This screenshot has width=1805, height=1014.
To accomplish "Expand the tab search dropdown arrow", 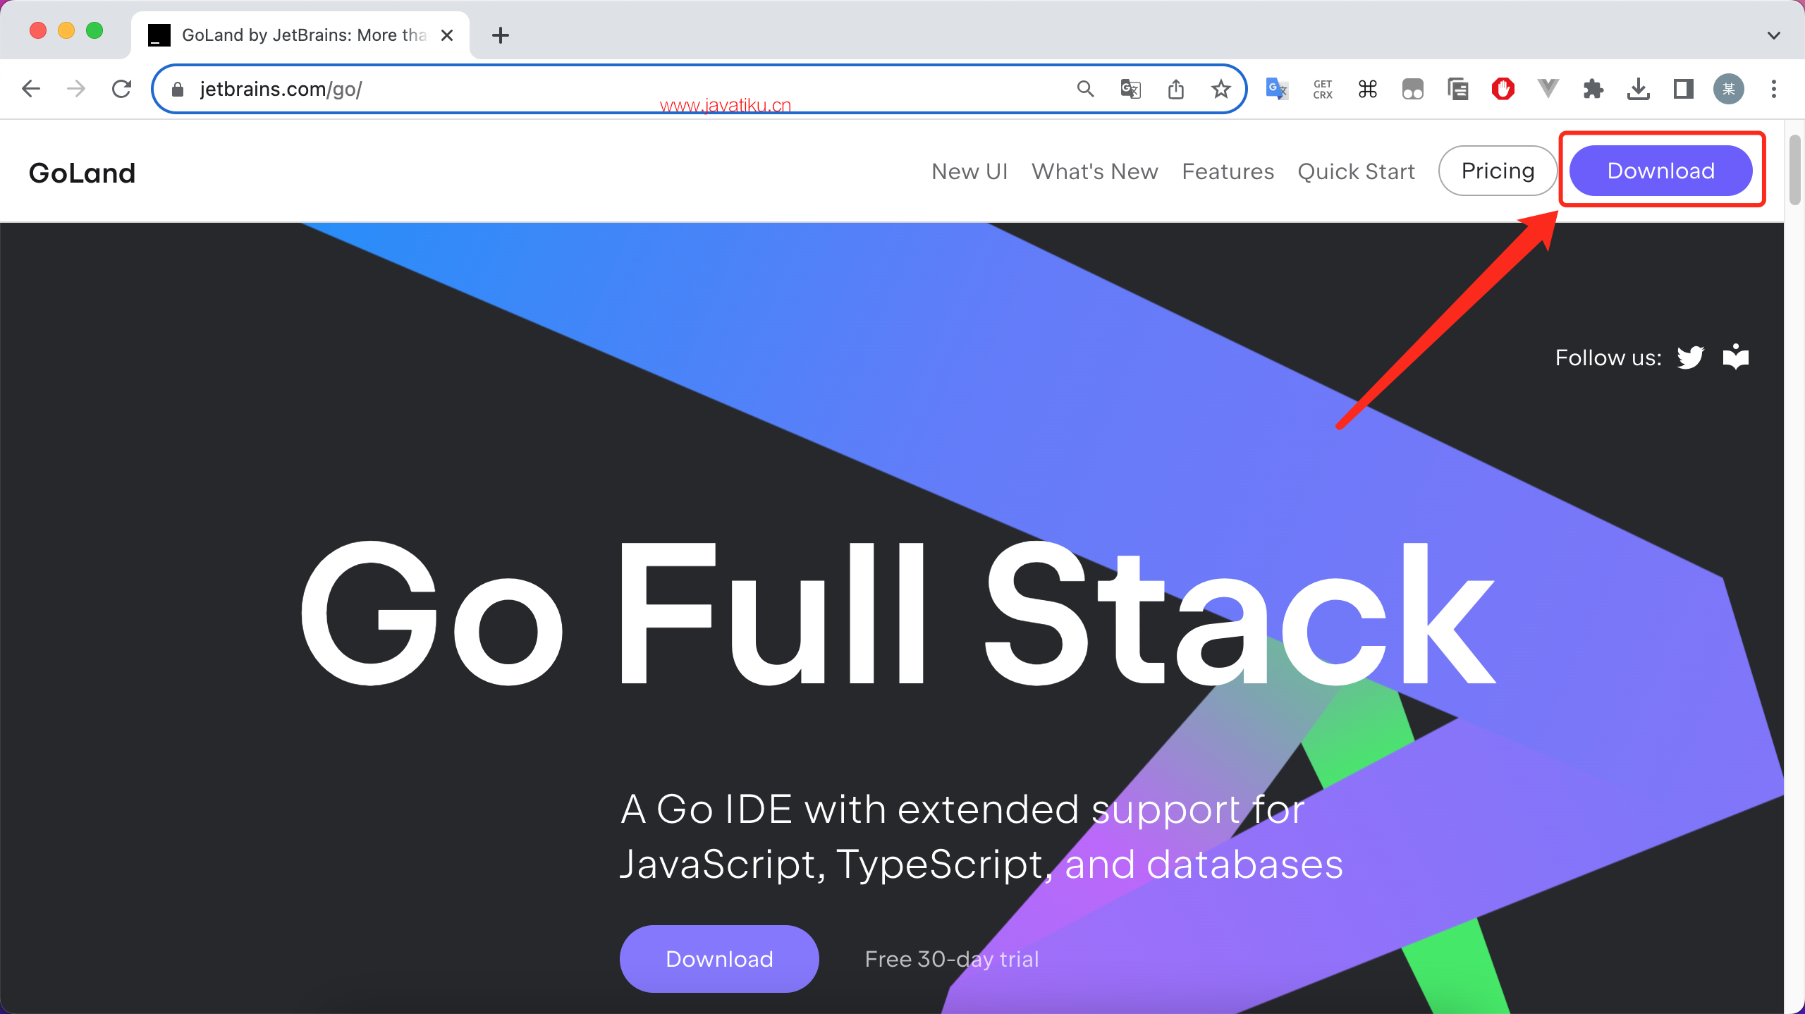I will [1774, 35].
